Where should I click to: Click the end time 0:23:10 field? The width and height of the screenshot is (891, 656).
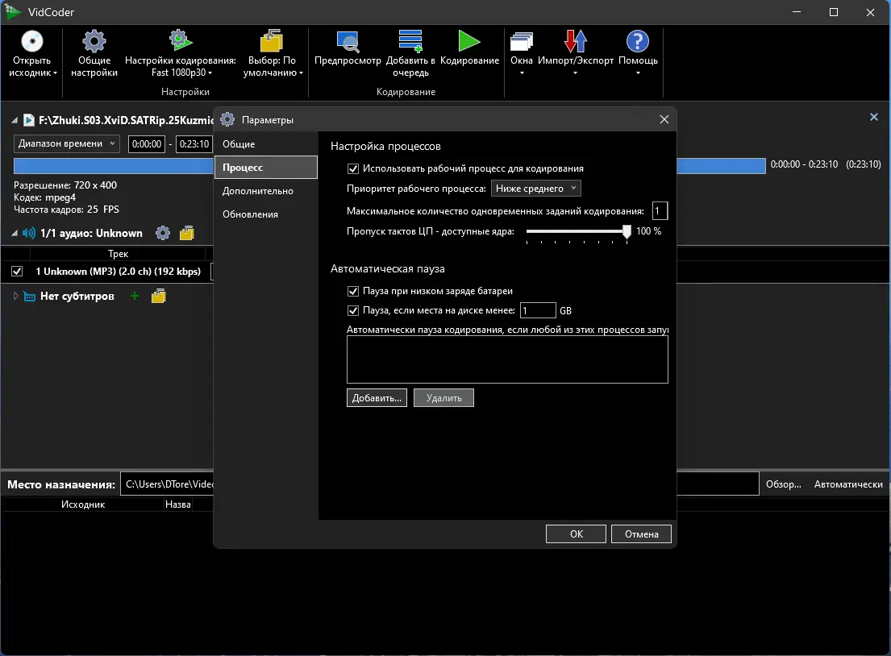coord(194,144)
